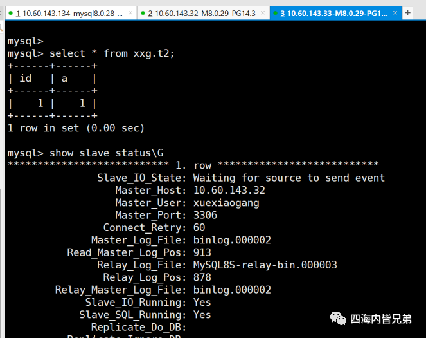Click the Connect_Retry value 60
The height and width of the screenshot is (338, 426).
[x=199, y=228]
